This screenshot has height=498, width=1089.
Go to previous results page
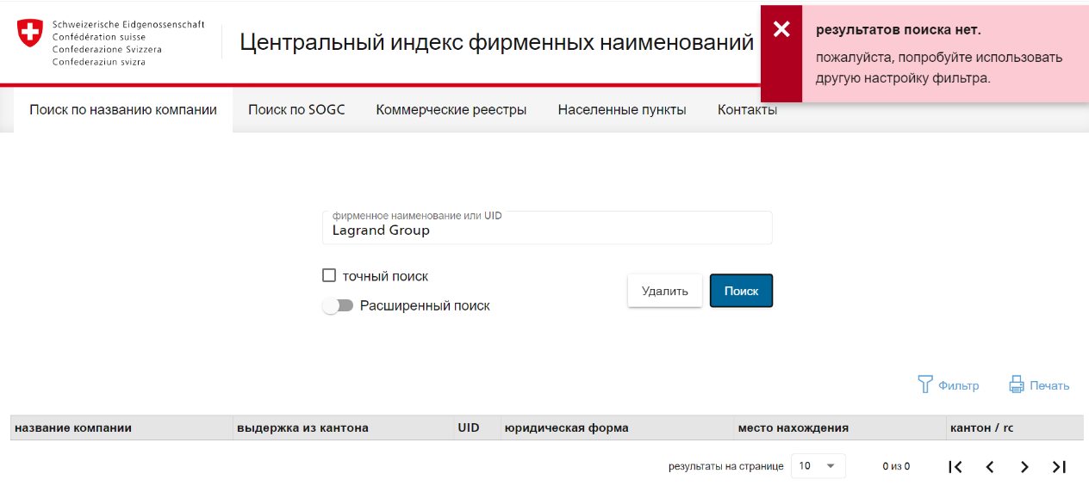tap(990, 466)
